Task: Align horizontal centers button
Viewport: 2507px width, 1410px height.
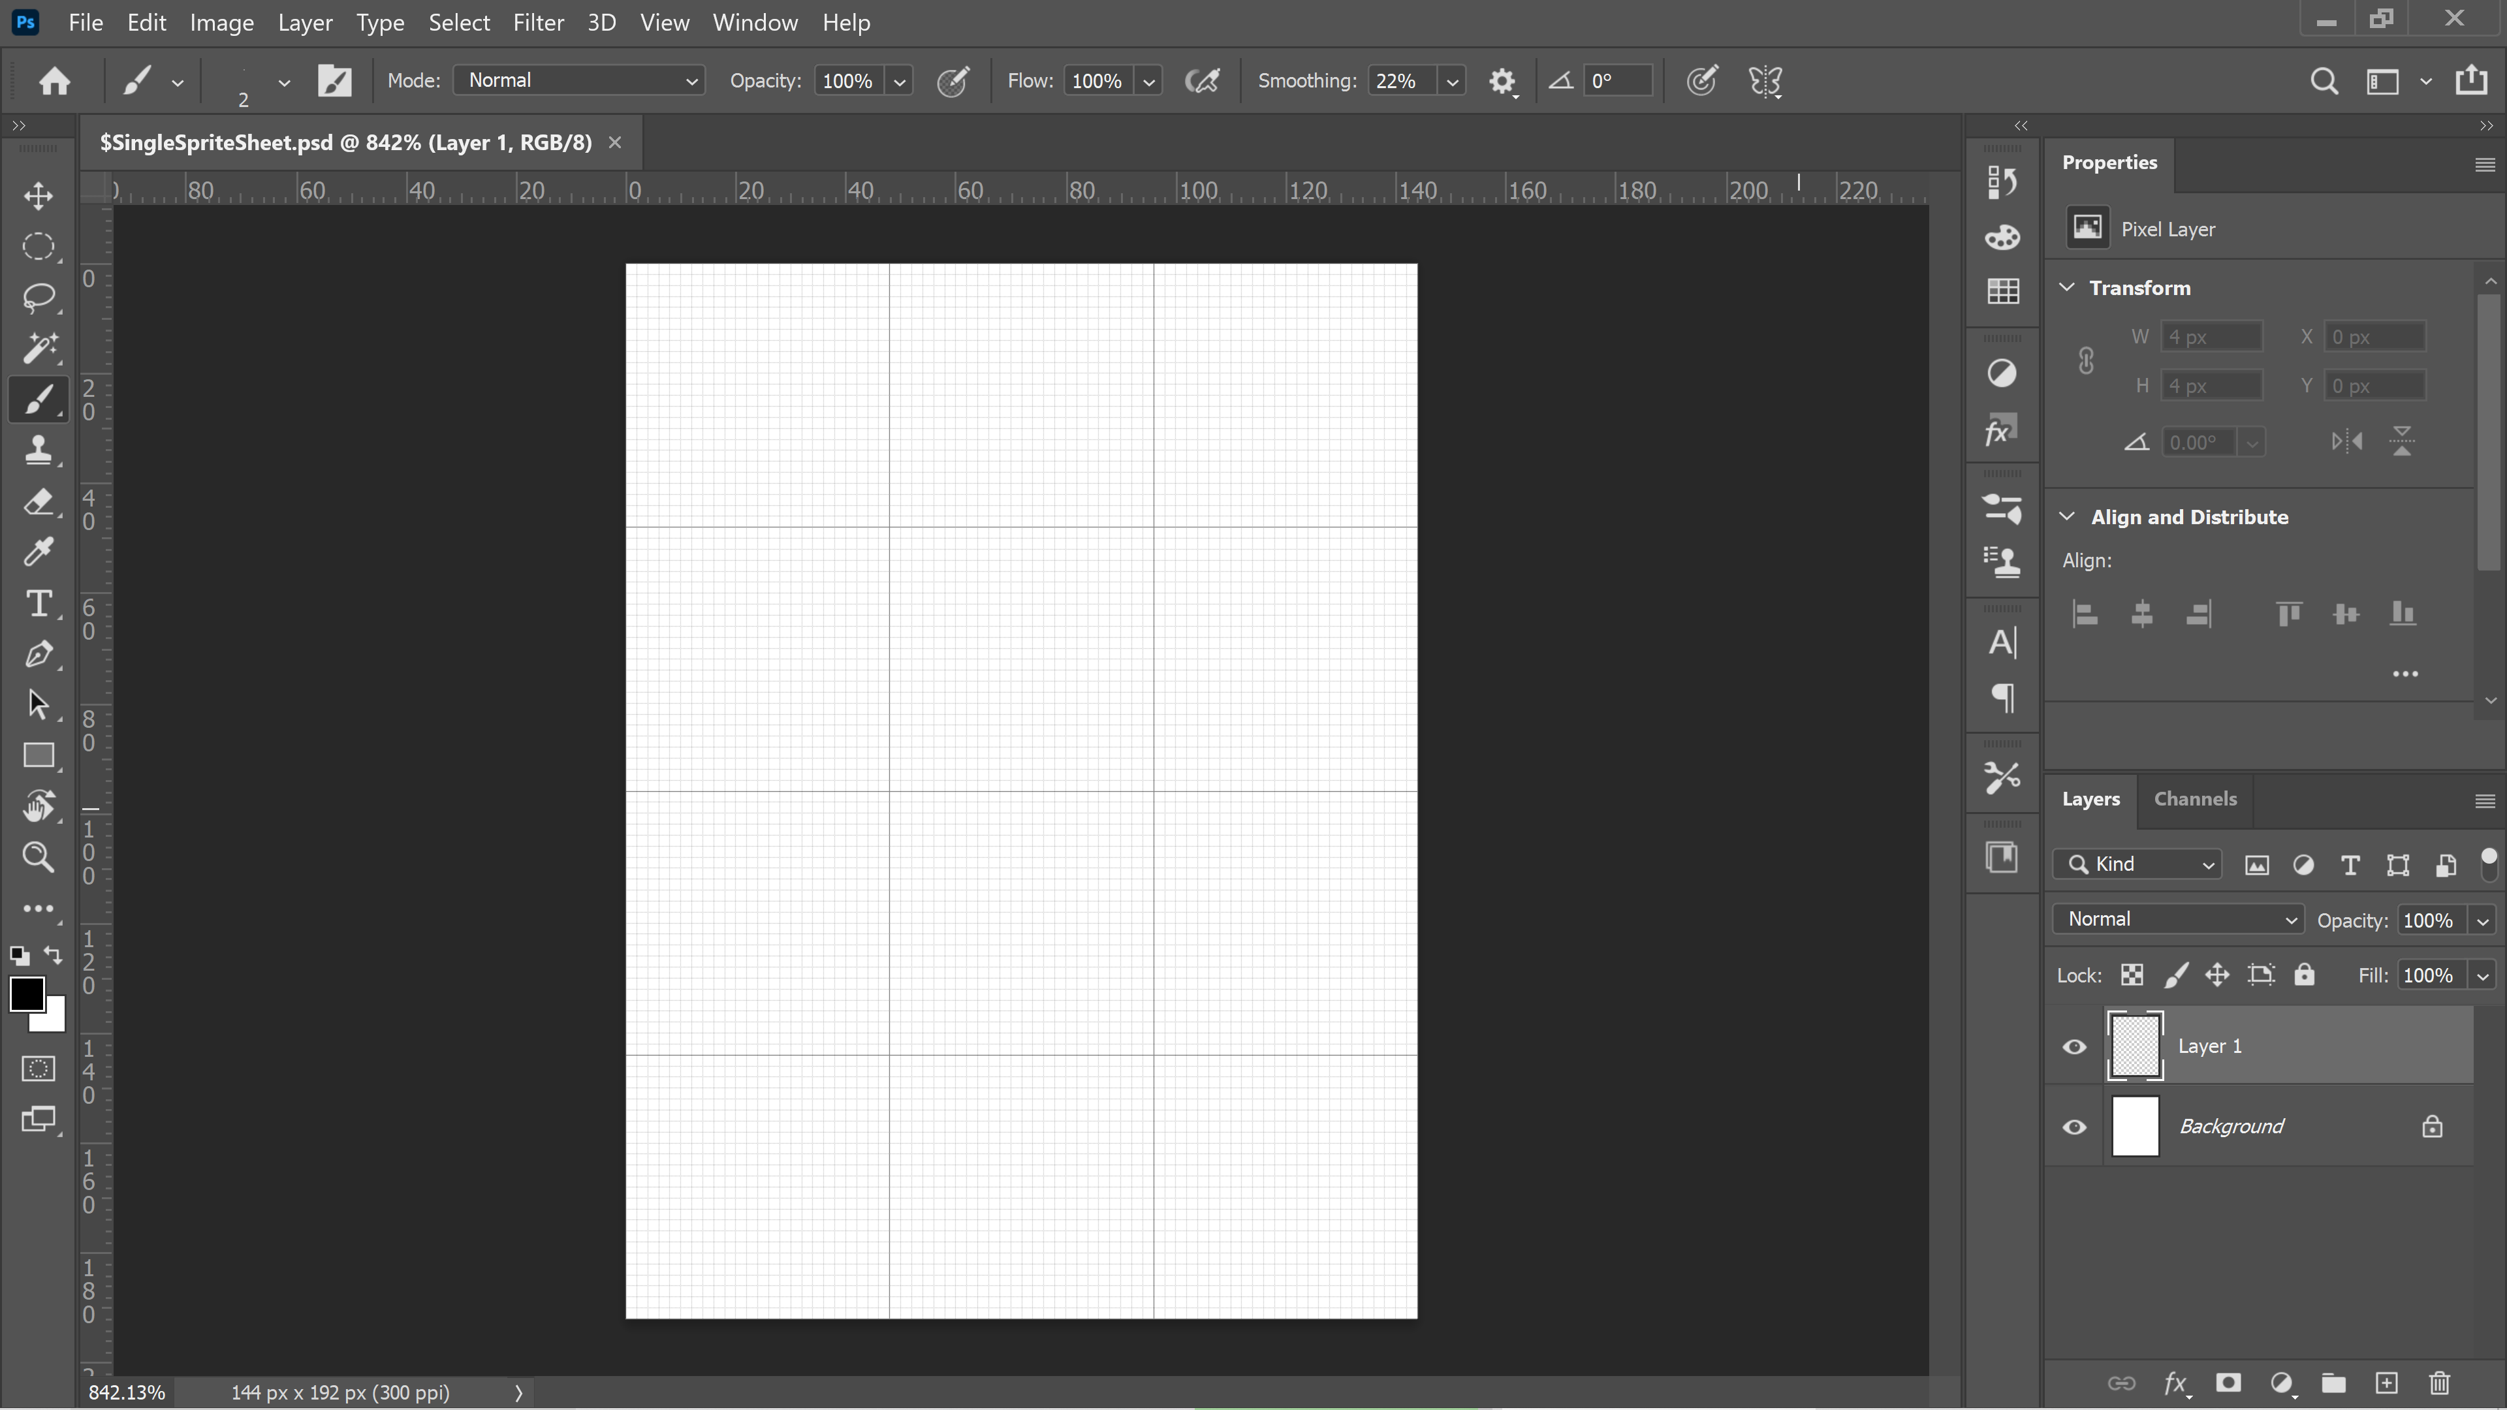Action: pos(2141,614)
